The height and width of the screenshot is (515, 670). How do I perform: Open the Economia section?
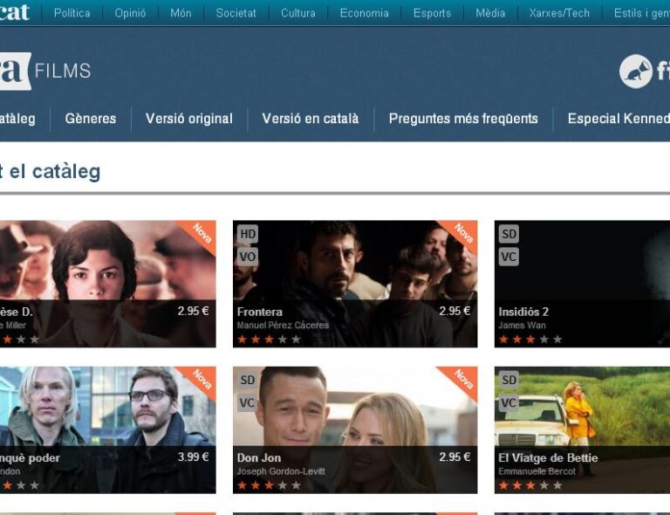point(364,13)
